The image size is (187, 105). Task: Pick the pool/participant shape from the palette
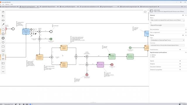click(x=3, y=63)
